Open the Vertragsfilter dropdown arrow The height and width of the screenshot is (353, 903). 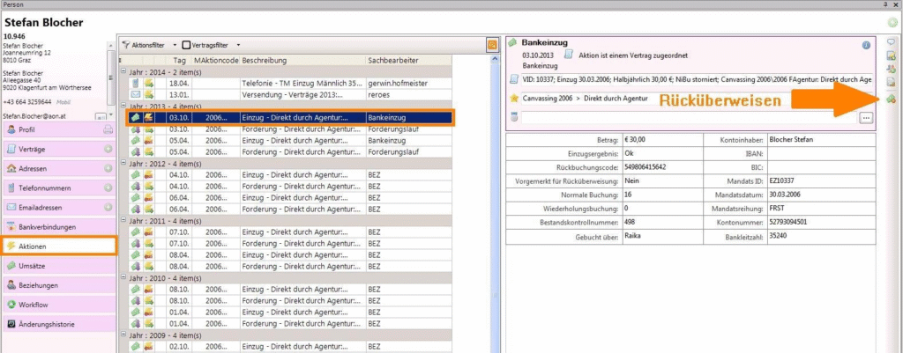(x=238, y=45)
